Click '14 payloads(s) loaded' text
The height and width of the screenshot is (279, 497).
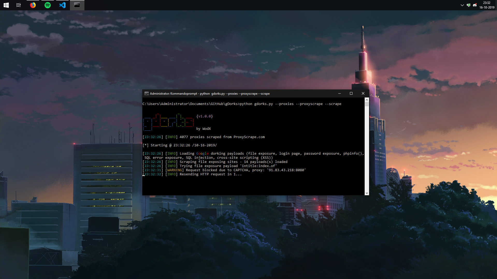pyautogui.click(x=266, y=162)
